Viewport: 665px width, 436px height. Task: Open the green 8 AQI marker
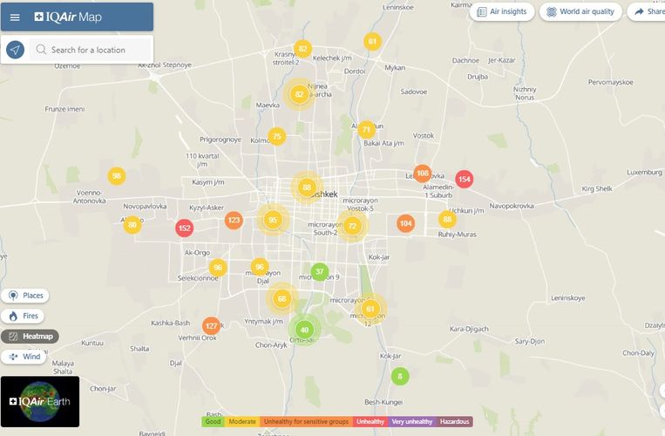click(400, 377)
